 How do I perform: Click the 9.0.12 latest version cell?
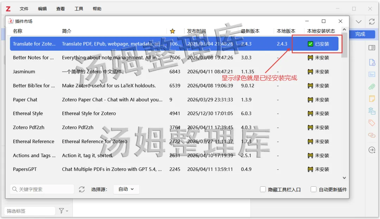coord(247,86)
